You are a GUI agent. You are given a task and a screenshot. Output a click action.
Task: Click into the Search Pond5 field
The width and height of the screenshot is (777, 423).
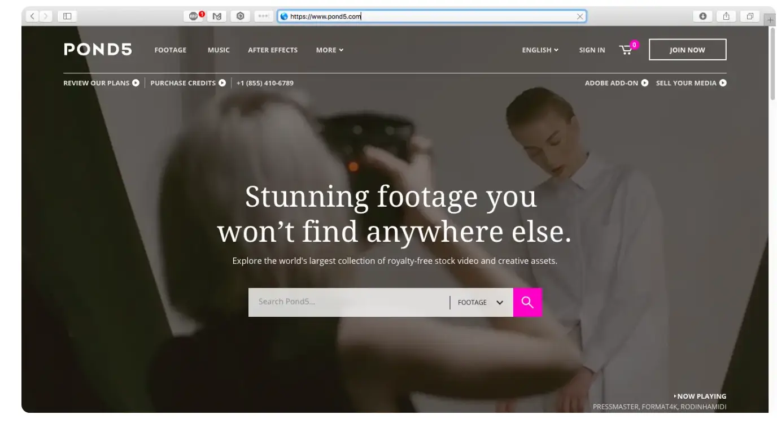pyautogui.click(x=348, y=302)
